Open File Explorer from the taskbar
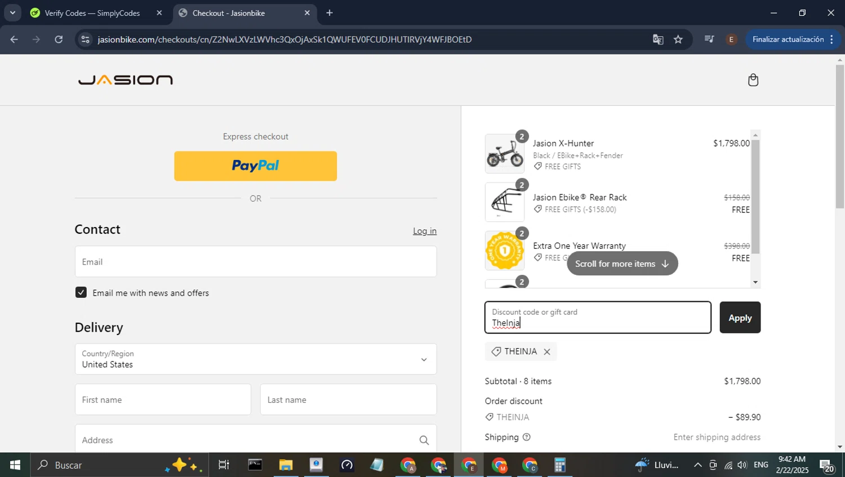 click(x=286, y=465)
